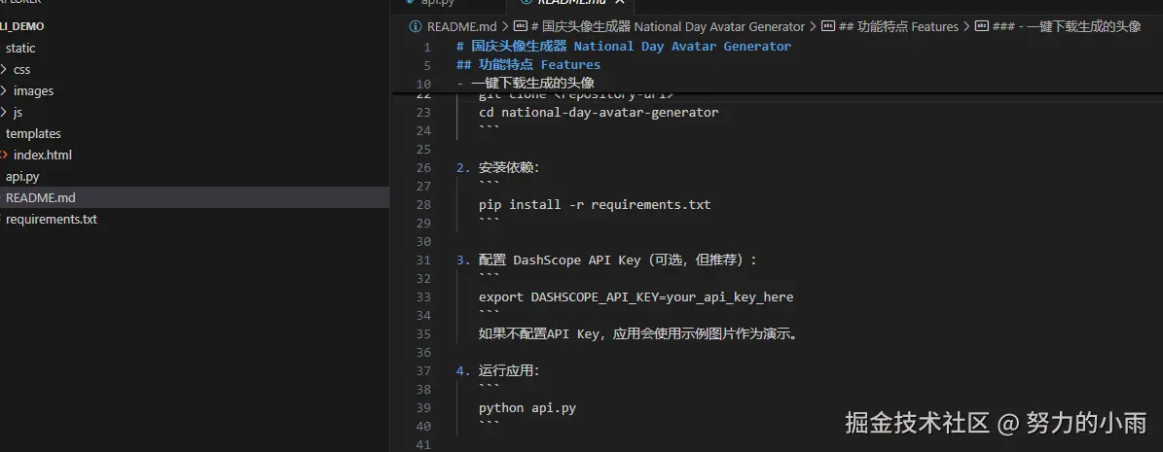The width and height of the screenshot is (1163, 452).
Task: Click symbol icon before 一键下载生成的头像 breadcrumb
Action: click(x=981, y=26)
